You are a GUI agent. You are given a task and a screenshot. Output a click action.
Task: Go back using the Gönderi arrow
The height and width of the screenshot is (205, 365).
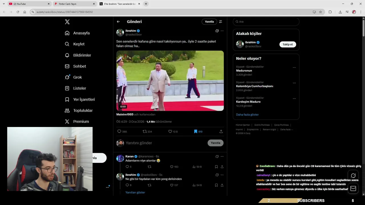point(118,22)
